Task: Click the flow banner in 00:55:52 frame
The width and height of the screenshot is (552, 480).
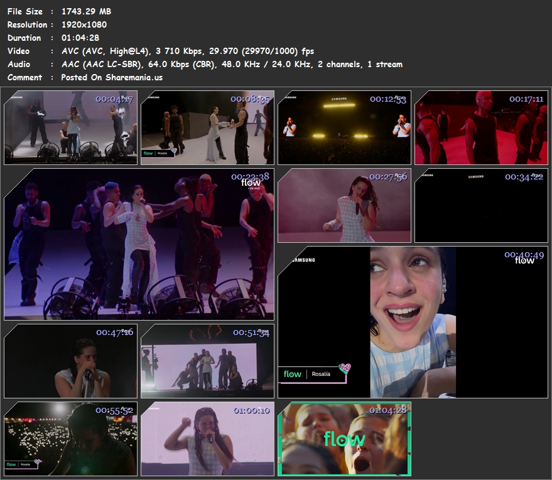Action: (23, 464)
